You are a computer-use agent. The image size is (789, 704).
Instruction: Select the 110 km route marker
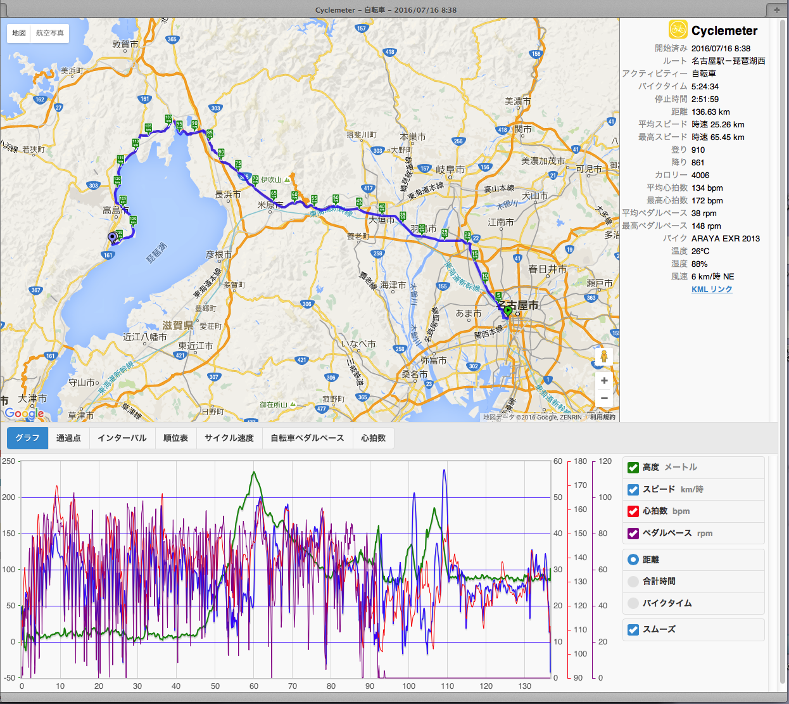point(136,144)
